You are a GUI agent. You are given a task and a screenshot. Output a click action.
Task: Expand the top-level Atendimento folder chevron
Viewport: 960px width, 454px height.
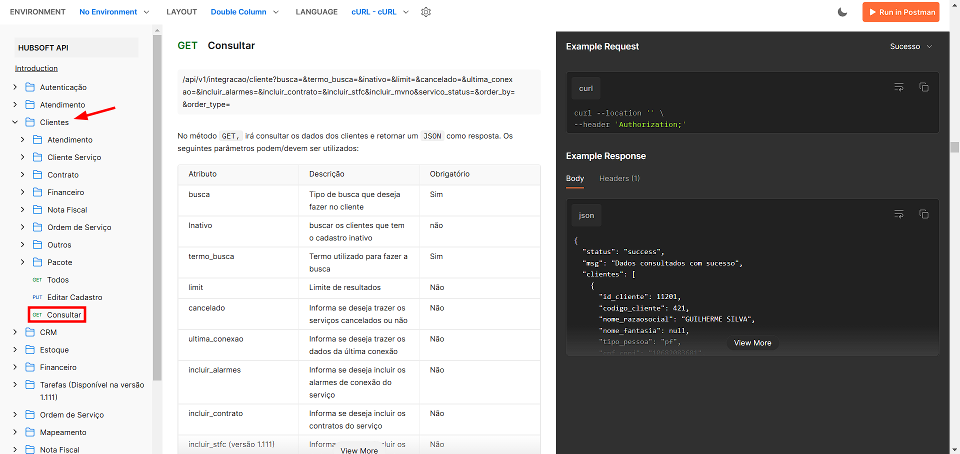(x=15, y=104)
